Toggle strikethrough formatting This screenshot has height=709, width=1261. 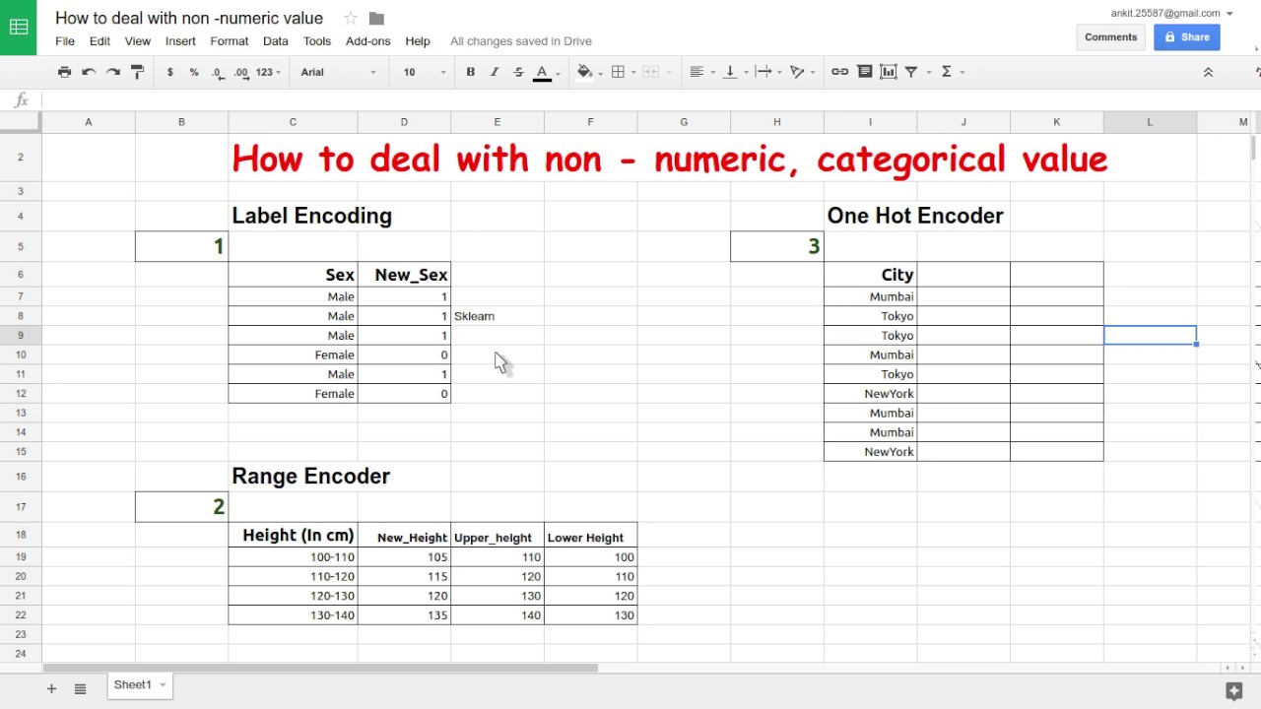tap(518, 72)
